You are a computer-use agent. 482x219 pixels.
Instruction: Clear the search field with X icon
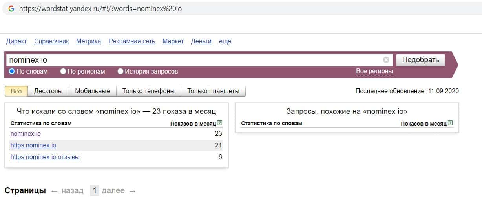[x=386, y=60]
